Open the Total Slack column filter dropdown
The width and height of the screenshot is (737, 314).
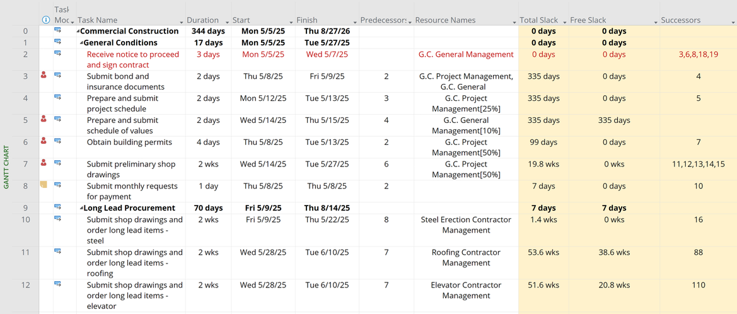coord(564,21)
